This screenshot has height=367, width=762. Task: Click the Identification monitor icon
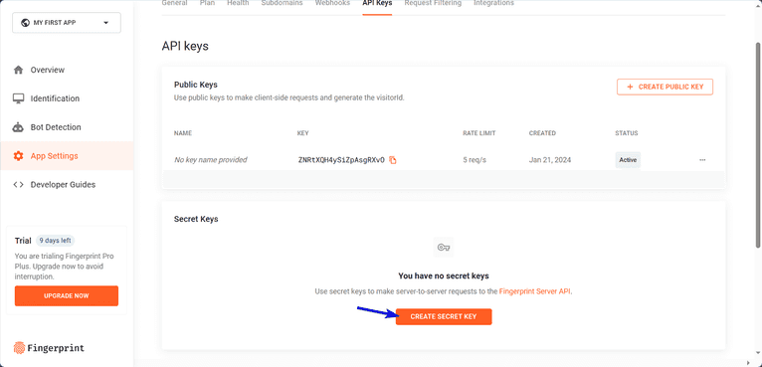19,98
